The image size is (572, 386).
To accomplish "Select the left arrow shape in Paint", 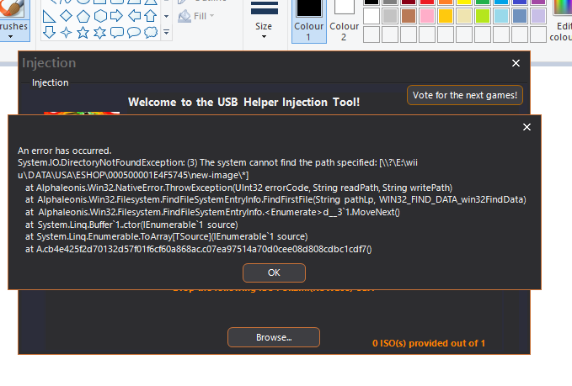I will [134, 16].
